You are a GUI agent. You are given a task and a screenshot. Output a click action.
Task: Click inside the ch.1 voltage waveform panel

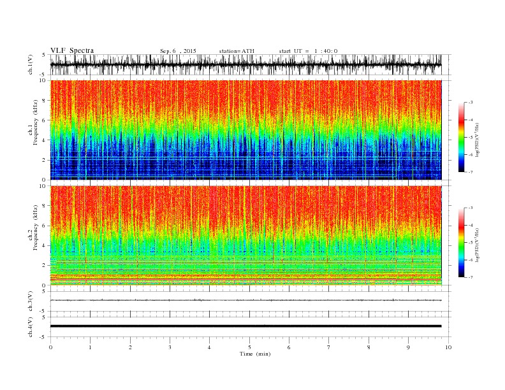251,64
